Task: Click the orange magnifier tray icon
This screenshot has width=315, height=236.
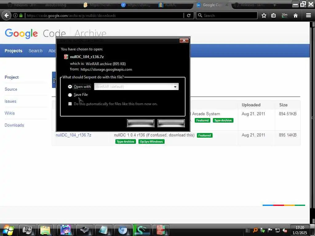Action: (255, 230)
